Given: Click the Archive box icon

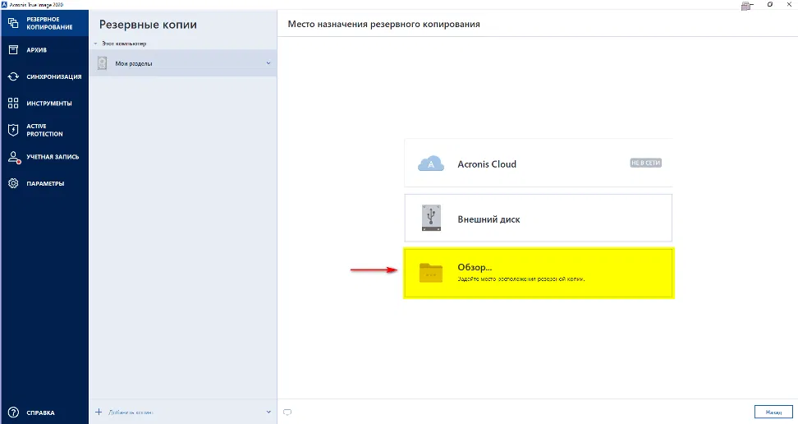Looking at the screenshot, I should click(13, 50).
